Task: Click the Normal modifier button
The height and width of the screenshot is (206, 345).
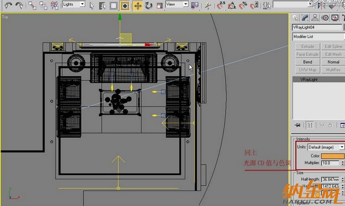Action: click(x=333, y=62)
